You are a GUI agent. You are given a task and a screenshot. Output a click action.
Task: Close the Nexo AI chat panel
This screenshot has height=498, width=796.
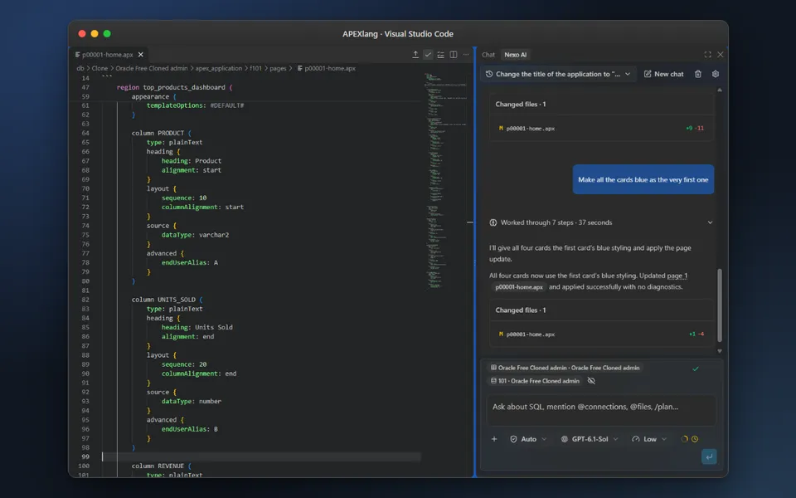tap(721, 55)
